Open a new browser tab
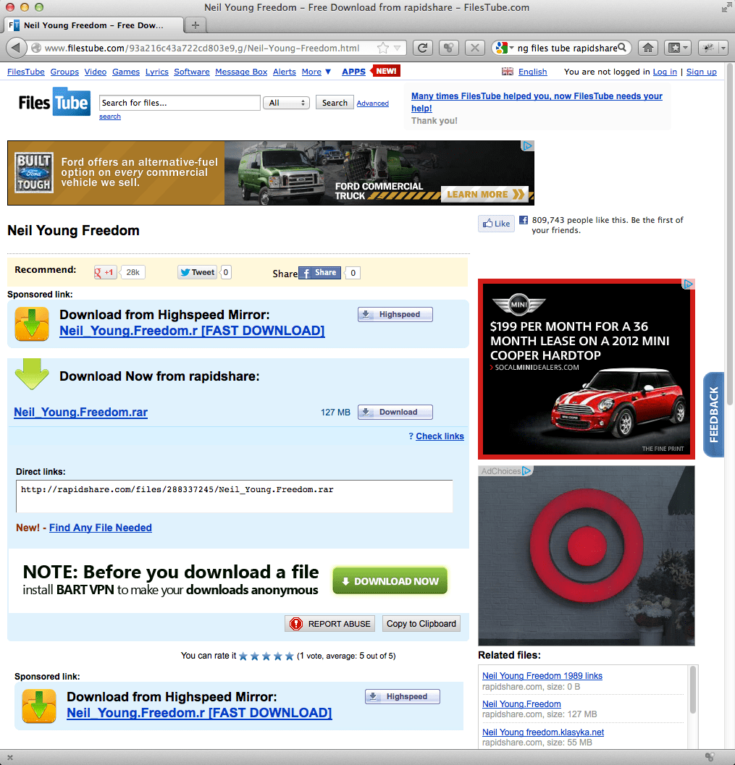Viewport: 735px width, 765px height. click(195, 25)
